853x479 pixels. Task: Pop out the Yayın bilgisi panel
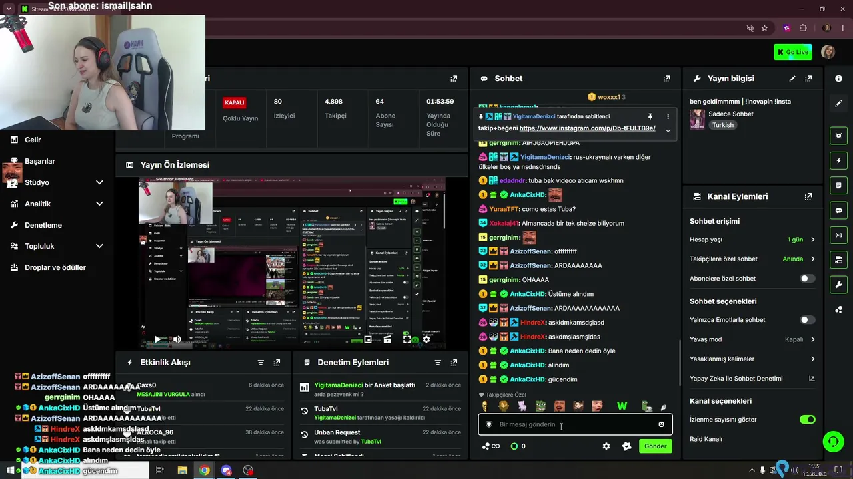tap(808, 79)
